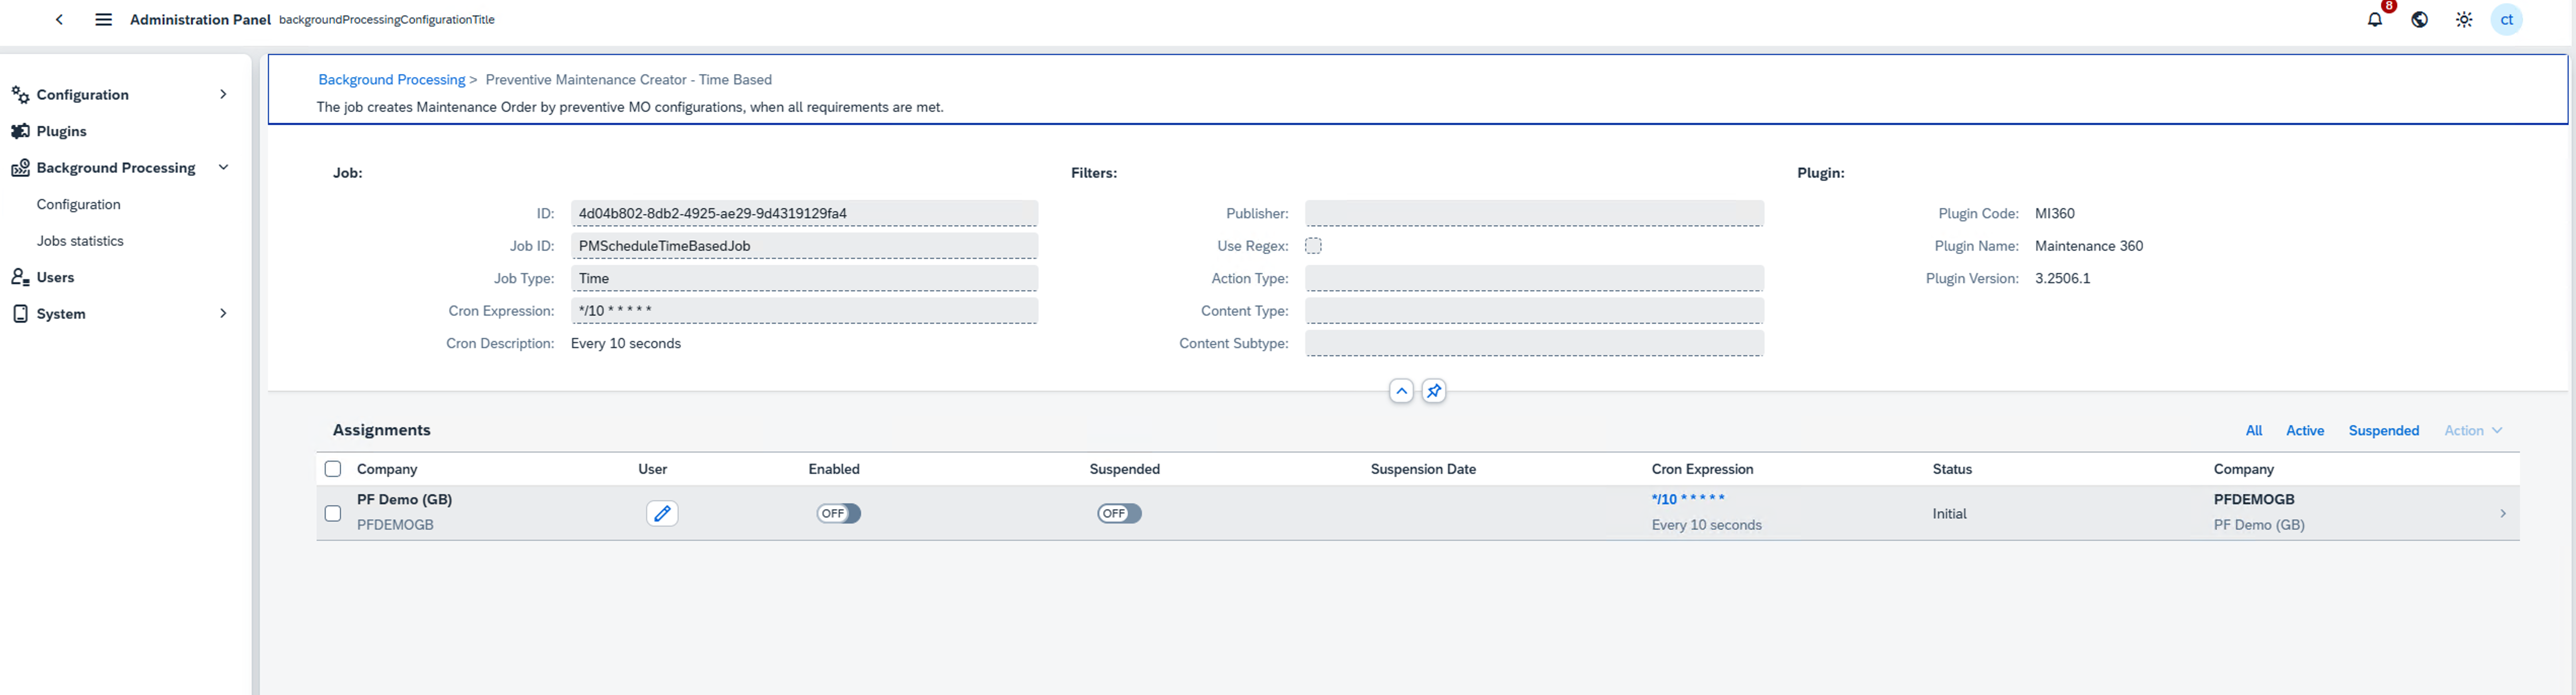Screen dimensions: 2576x695
Task: Open PF Demo row details arrow
Action: pos(2503,514)
